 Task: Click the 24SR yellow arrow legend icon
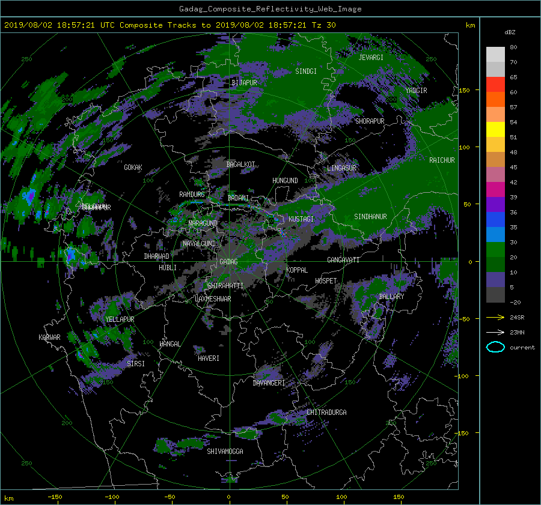(x=495, y=317)
